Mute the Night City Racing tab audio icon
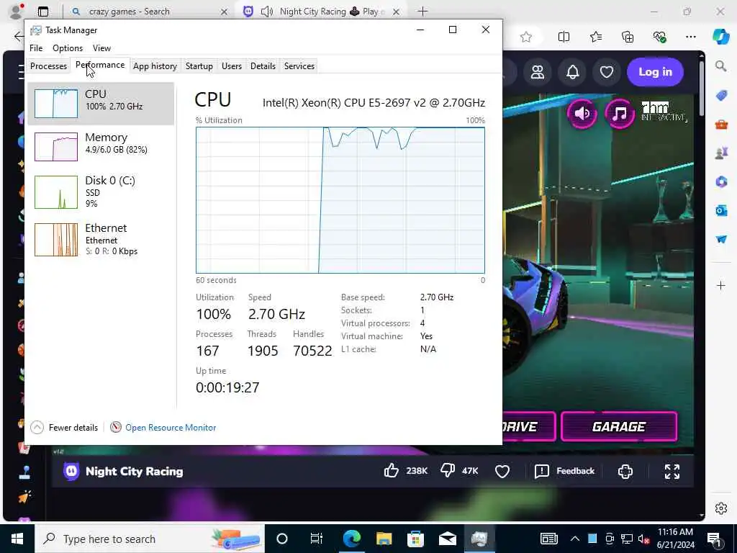The width and height of the screenshot is (737, 553). coord(266,12)
